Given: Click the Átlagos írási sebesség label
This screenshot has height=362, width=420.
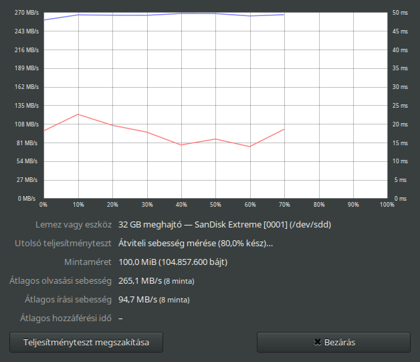Looking at the screenshot, I should tap(68, 300).
